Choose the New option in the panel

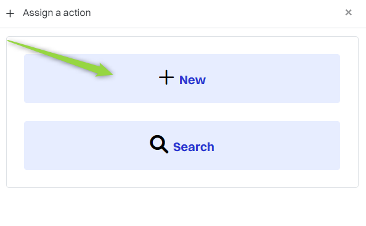[182, 79]
